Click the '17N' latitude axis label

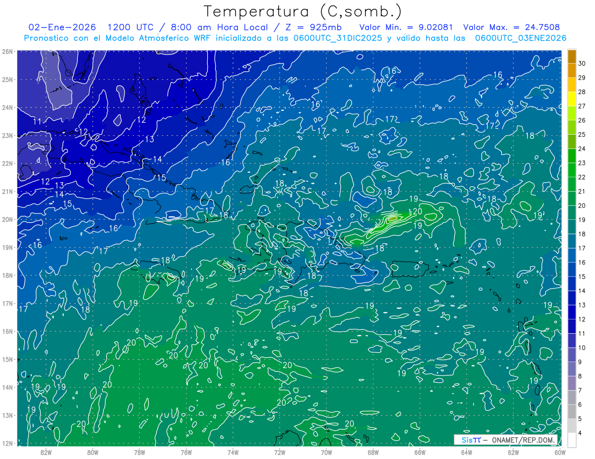7,303
